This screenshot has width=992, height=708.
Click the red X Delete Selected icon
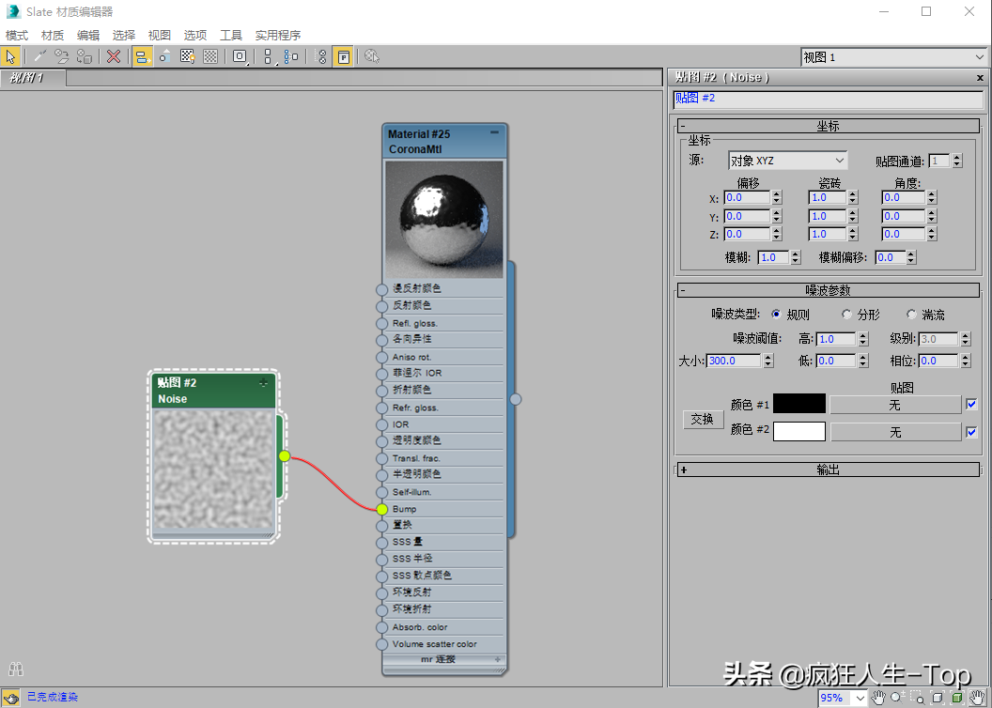pos(114,56)
